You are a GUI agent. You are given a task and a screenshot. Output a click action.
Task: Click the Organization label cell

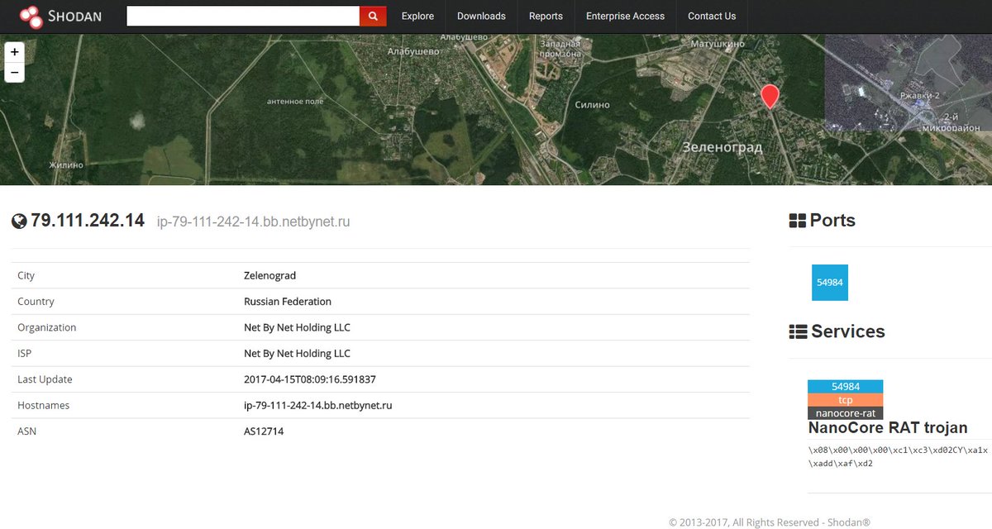tap(46, 327)
